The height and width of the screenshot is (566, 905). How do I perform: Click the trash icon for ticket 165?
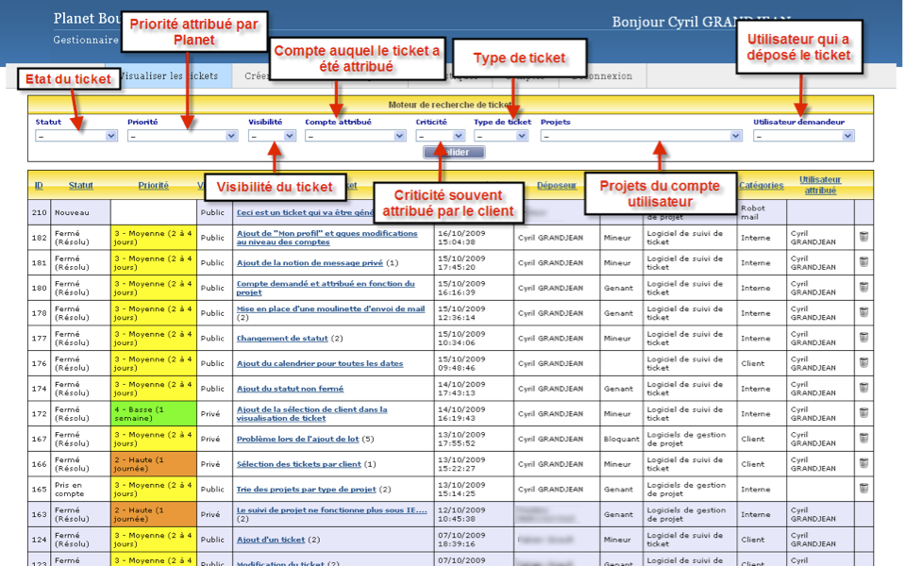863,488
